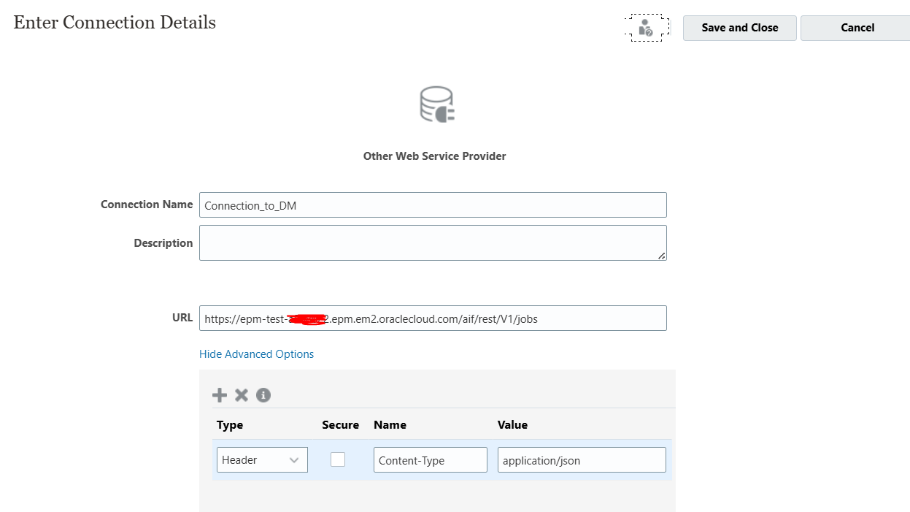Viewport: 910px width, 512px height.
Task: Select the Connection Name field containing Connection_to_DM
Action: [x=433, y=205]
